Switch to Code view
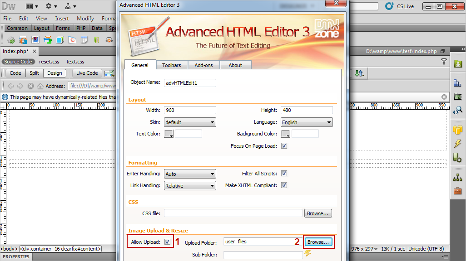This screenshot has height=261, width=466. coord(15,73)
